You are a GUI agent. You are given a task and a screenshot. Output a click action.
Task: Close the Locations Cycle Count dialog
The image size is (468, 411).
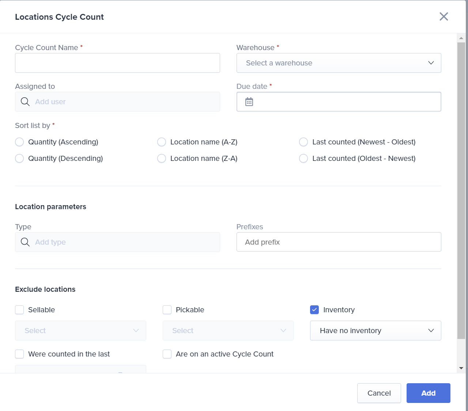pyautogui.click(x=444, y=16)
